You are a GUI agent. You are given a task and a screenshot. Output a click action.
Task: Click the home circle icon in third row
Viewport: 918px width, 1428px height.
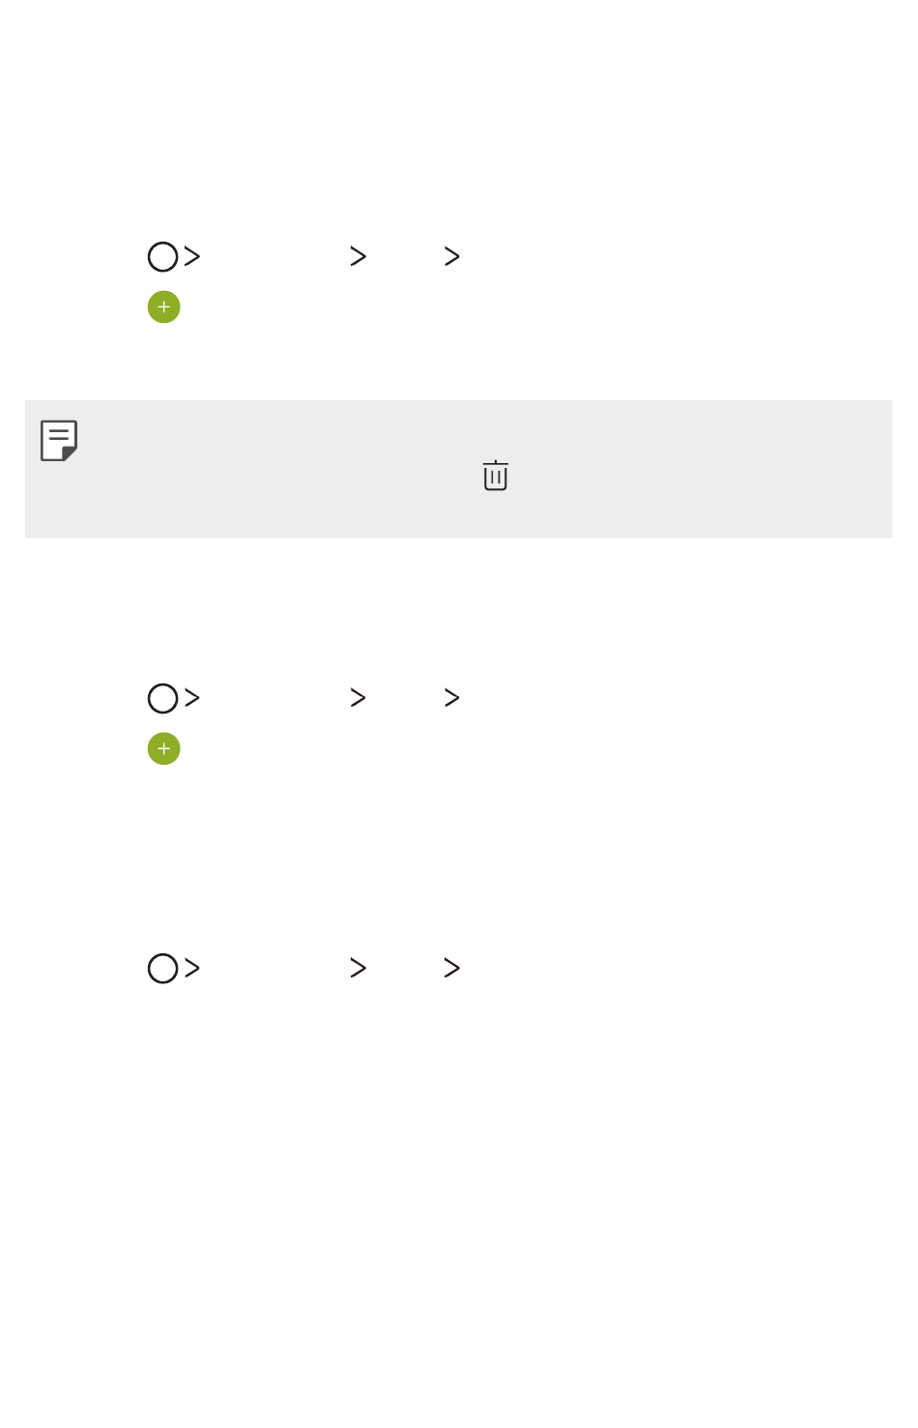163,969
